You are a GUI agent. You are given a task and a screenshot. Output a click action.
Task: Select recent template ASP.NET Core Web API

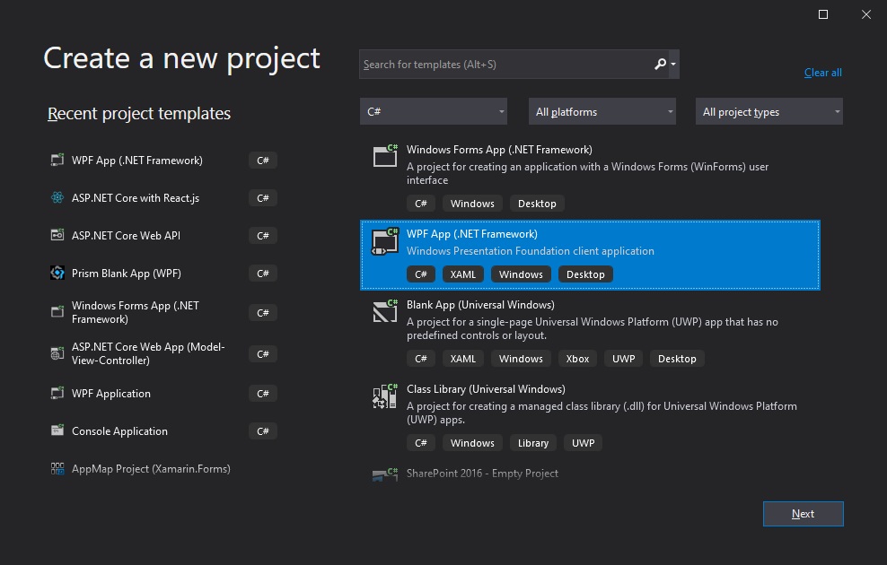(162, 235)
